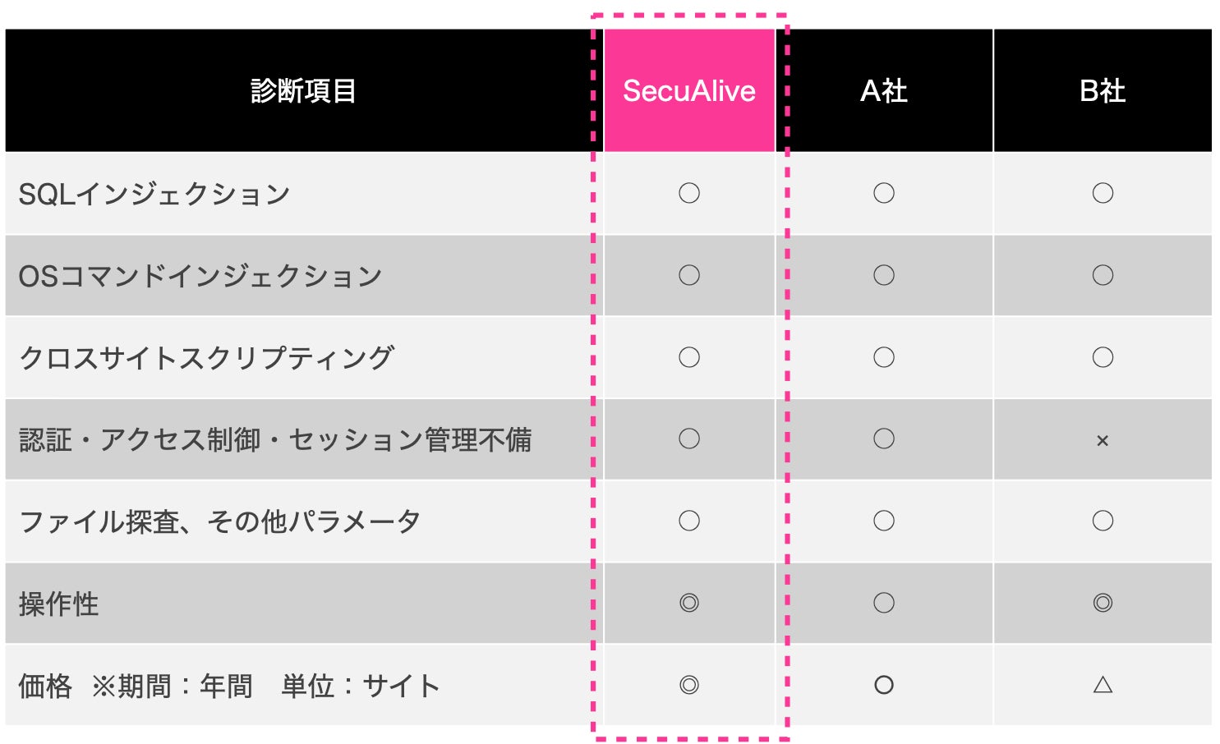
Task: Click the ファイル探査、その他パラメータ label
Action: (219, 521)
